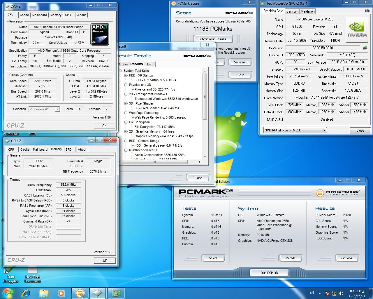373x299 pixels.
Task: Click the AMD Phenom logo in CPU-Z
Action: pos(100,34)
